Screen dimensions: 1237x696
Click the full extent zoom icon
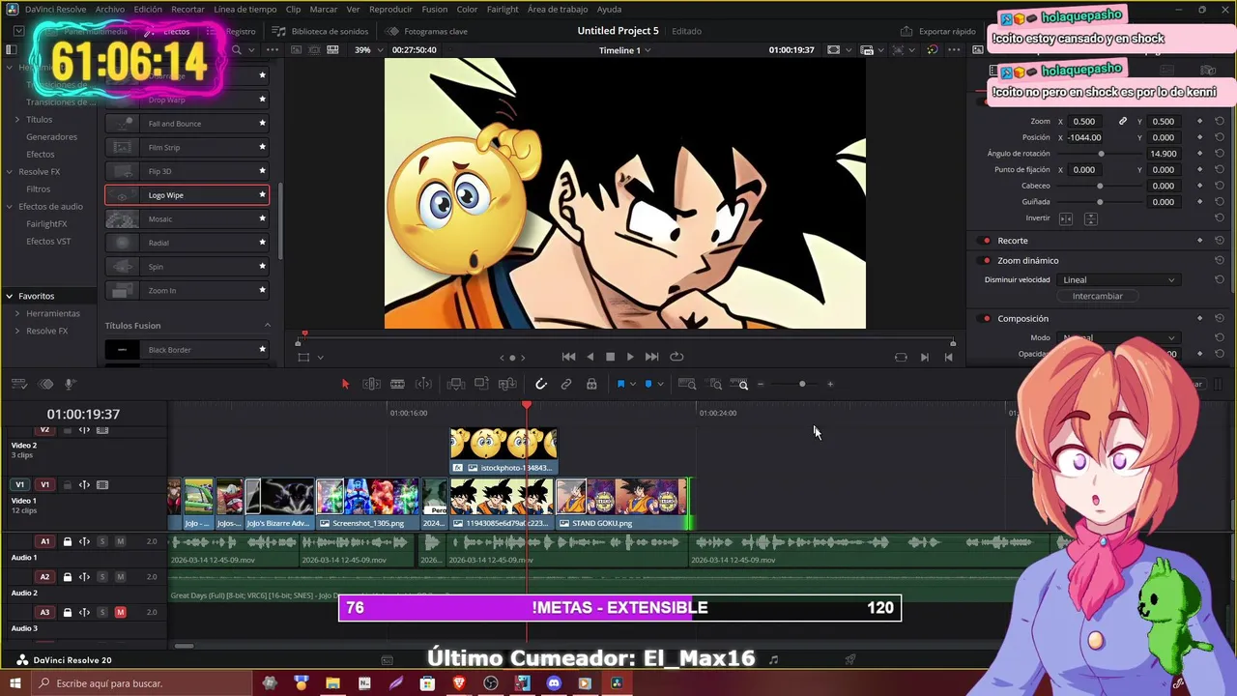(x=687, y=384)
